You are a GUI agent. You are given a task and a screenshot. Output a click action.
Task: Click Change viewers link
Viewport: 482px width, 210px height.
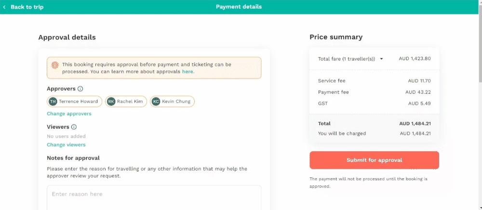66,144
